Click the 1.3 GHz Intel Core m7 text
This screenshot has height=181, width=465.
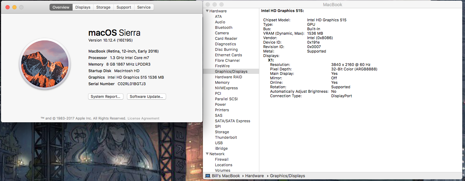click(129, 58)
